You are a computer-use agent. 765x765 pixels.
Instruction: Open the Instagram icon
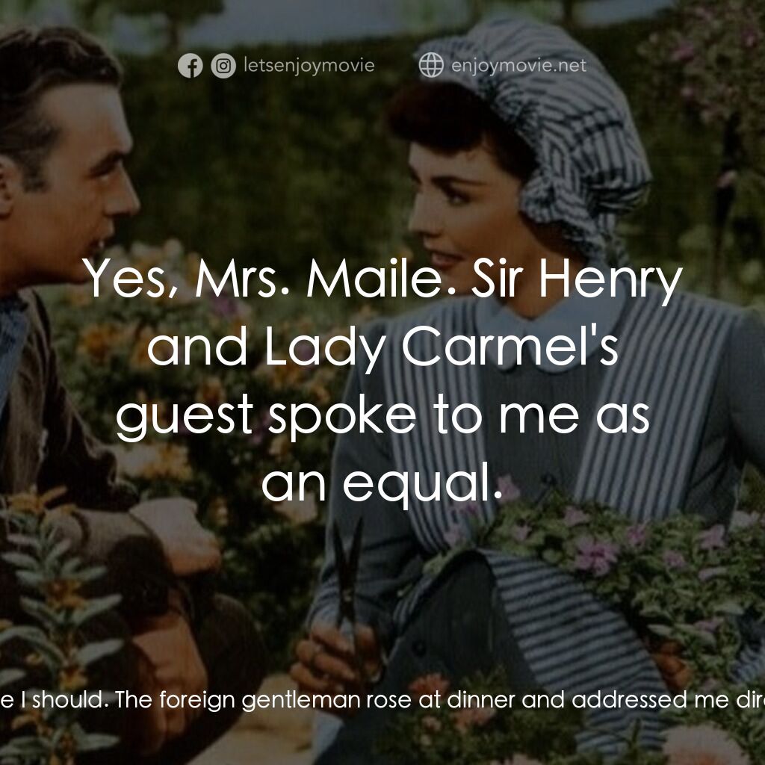tap(223, 66)
